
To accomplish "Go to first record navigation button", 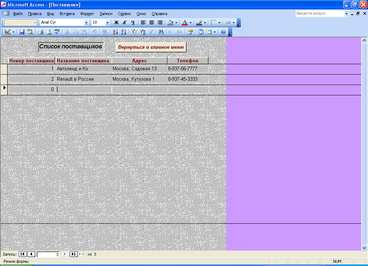I will (23, 254).
